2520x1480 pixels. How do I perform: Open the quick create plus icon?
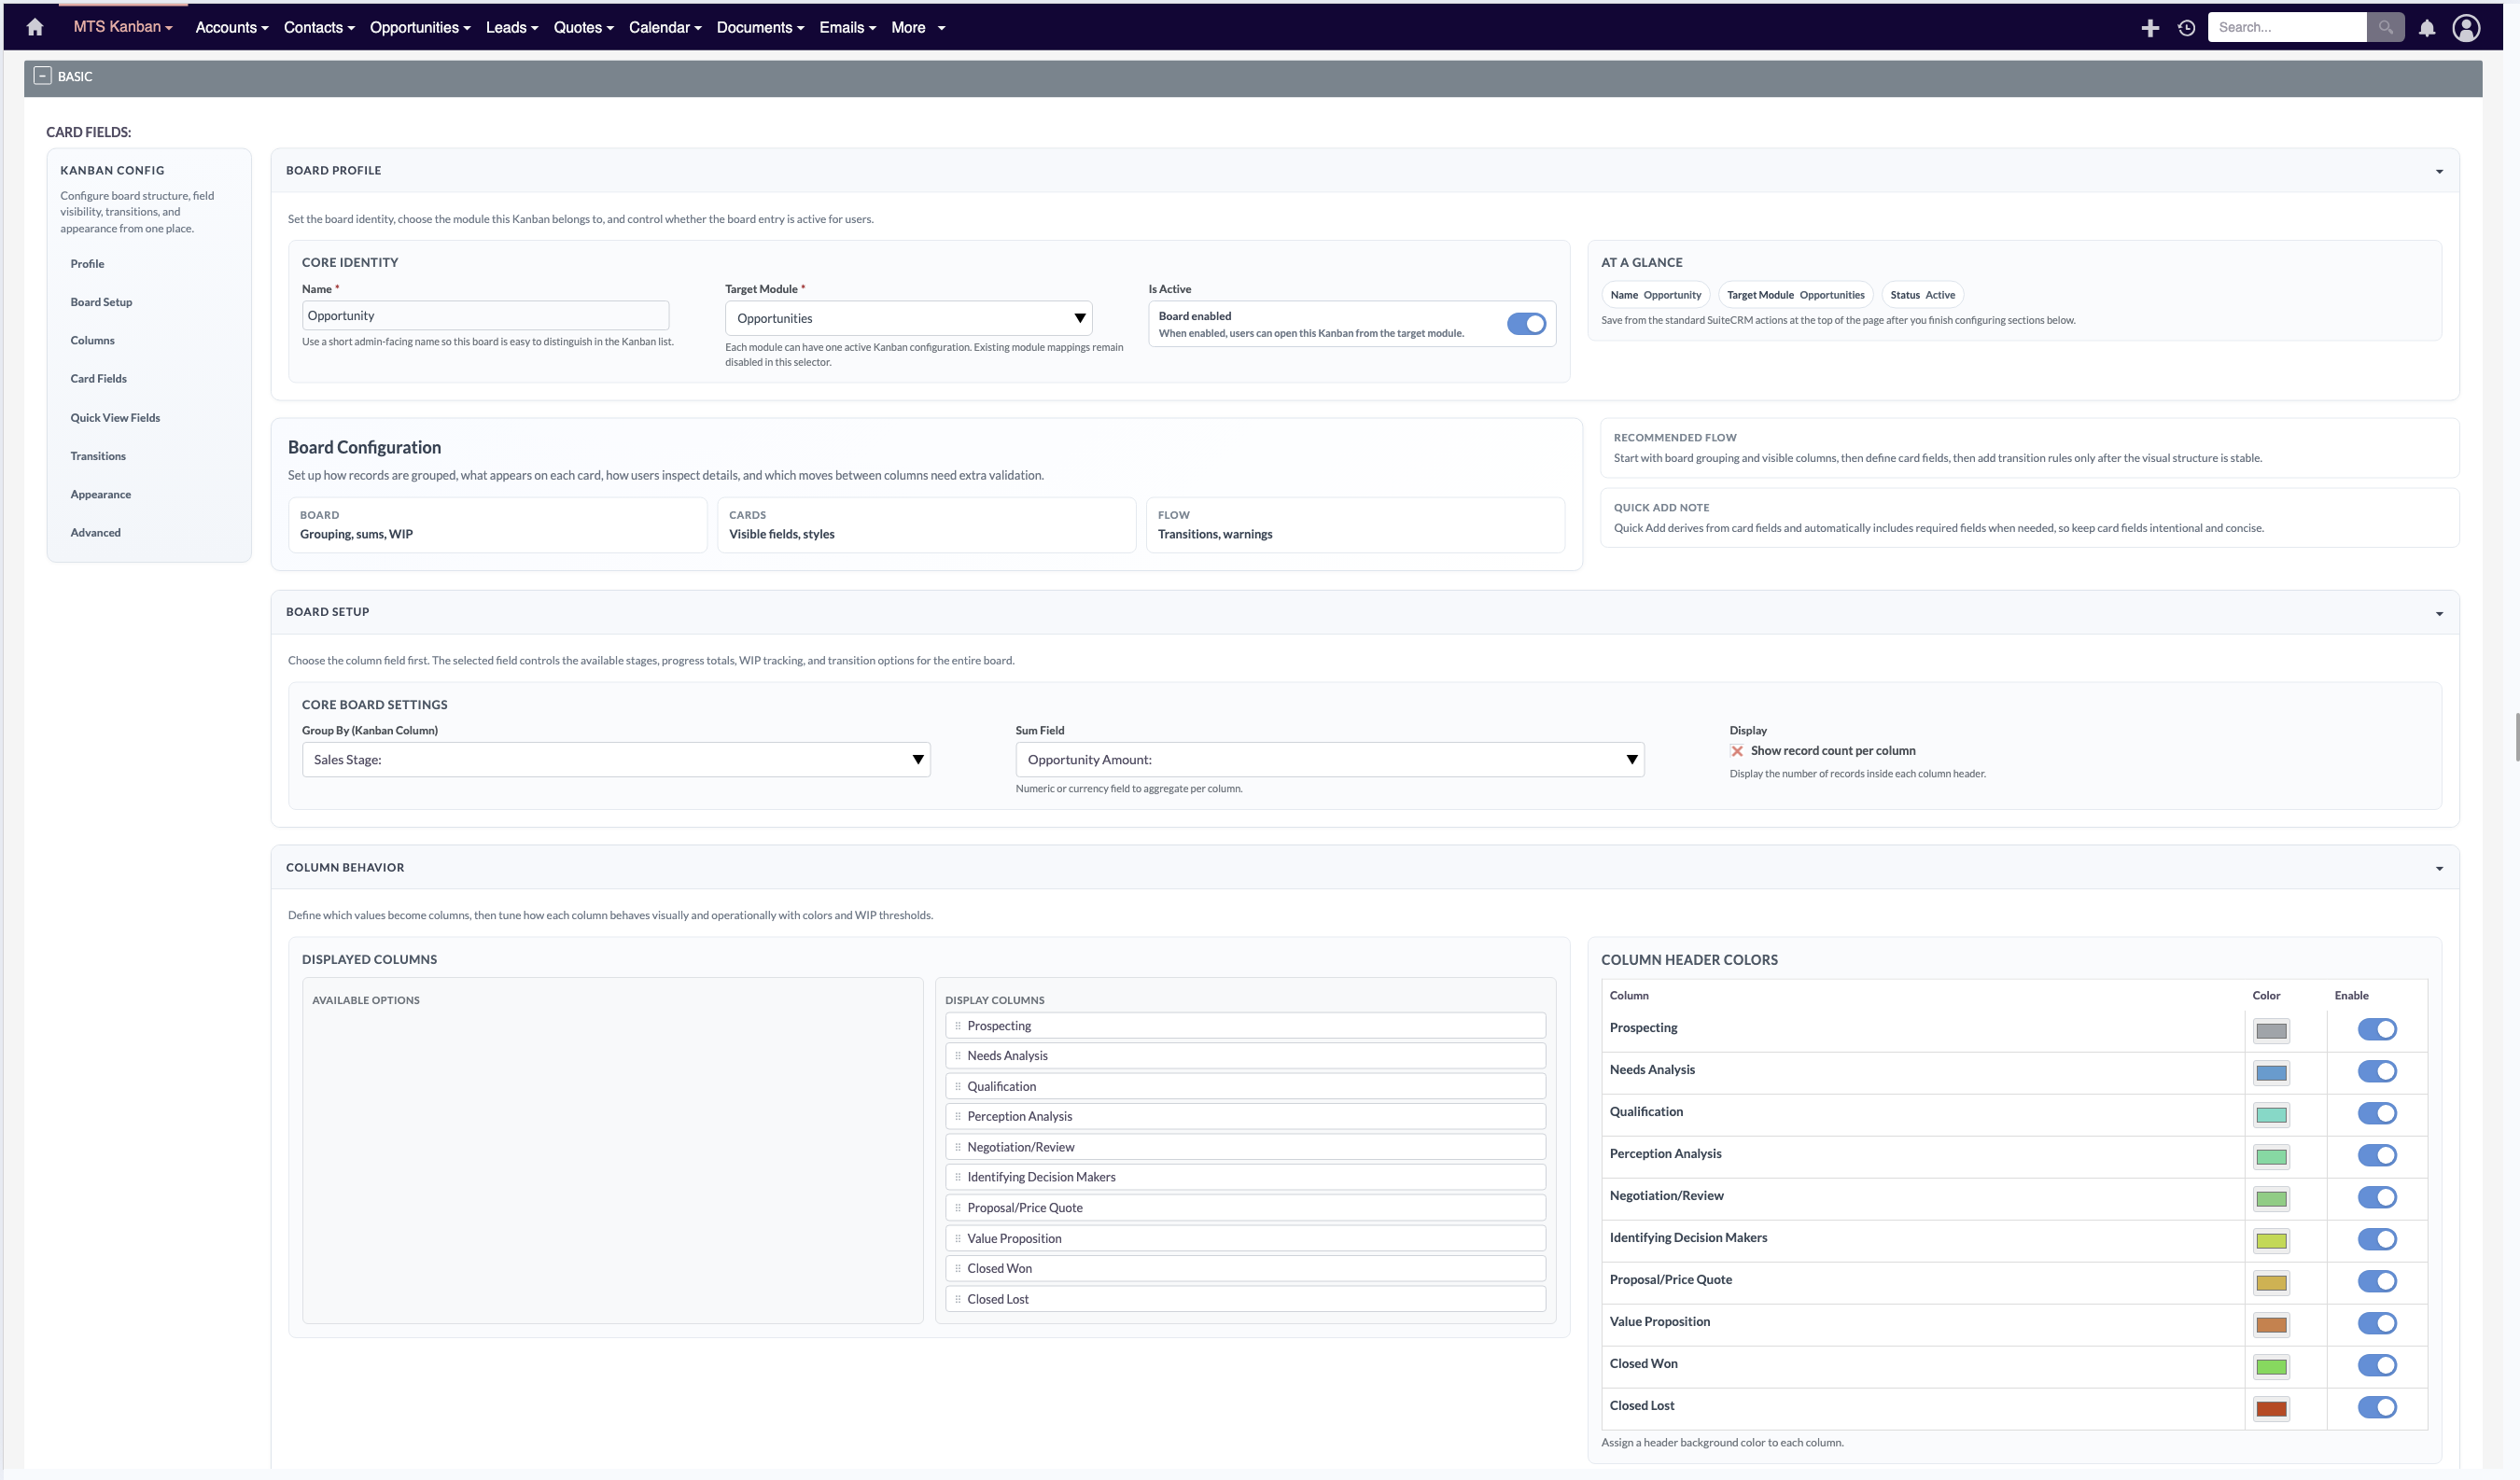tap(2150, 28)
